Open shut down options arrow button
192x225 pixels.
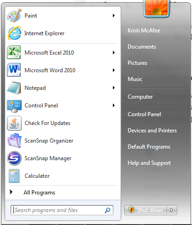[x=172, y=210]
